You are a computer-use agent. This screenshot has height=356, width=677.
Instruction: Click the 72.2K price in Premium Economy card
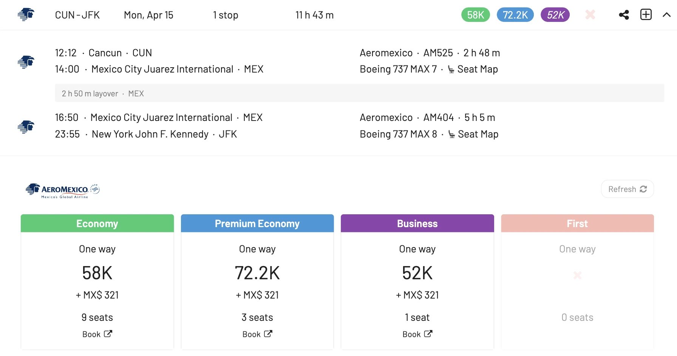coord(257,273)
